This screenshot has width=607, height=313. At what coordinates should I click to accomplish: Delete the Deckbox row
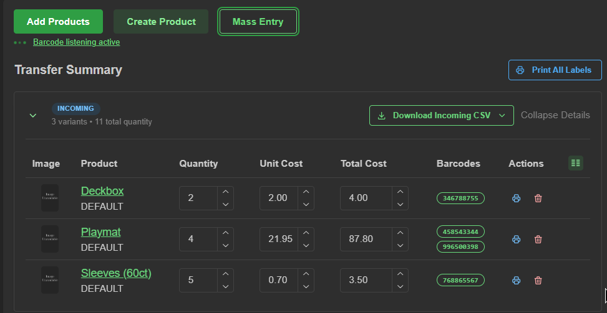pyautogui.click(x=538, y=199)
